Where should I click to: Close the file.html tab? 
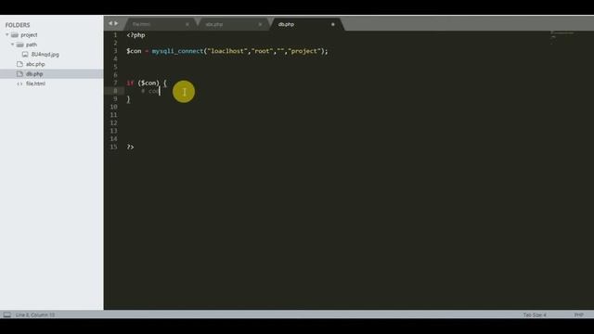point(187,24)
